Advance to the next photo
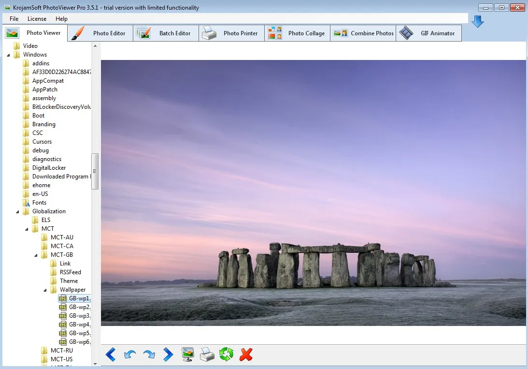Image resolution: width=528 pixels, height=369 pixels. coord(168,354)
